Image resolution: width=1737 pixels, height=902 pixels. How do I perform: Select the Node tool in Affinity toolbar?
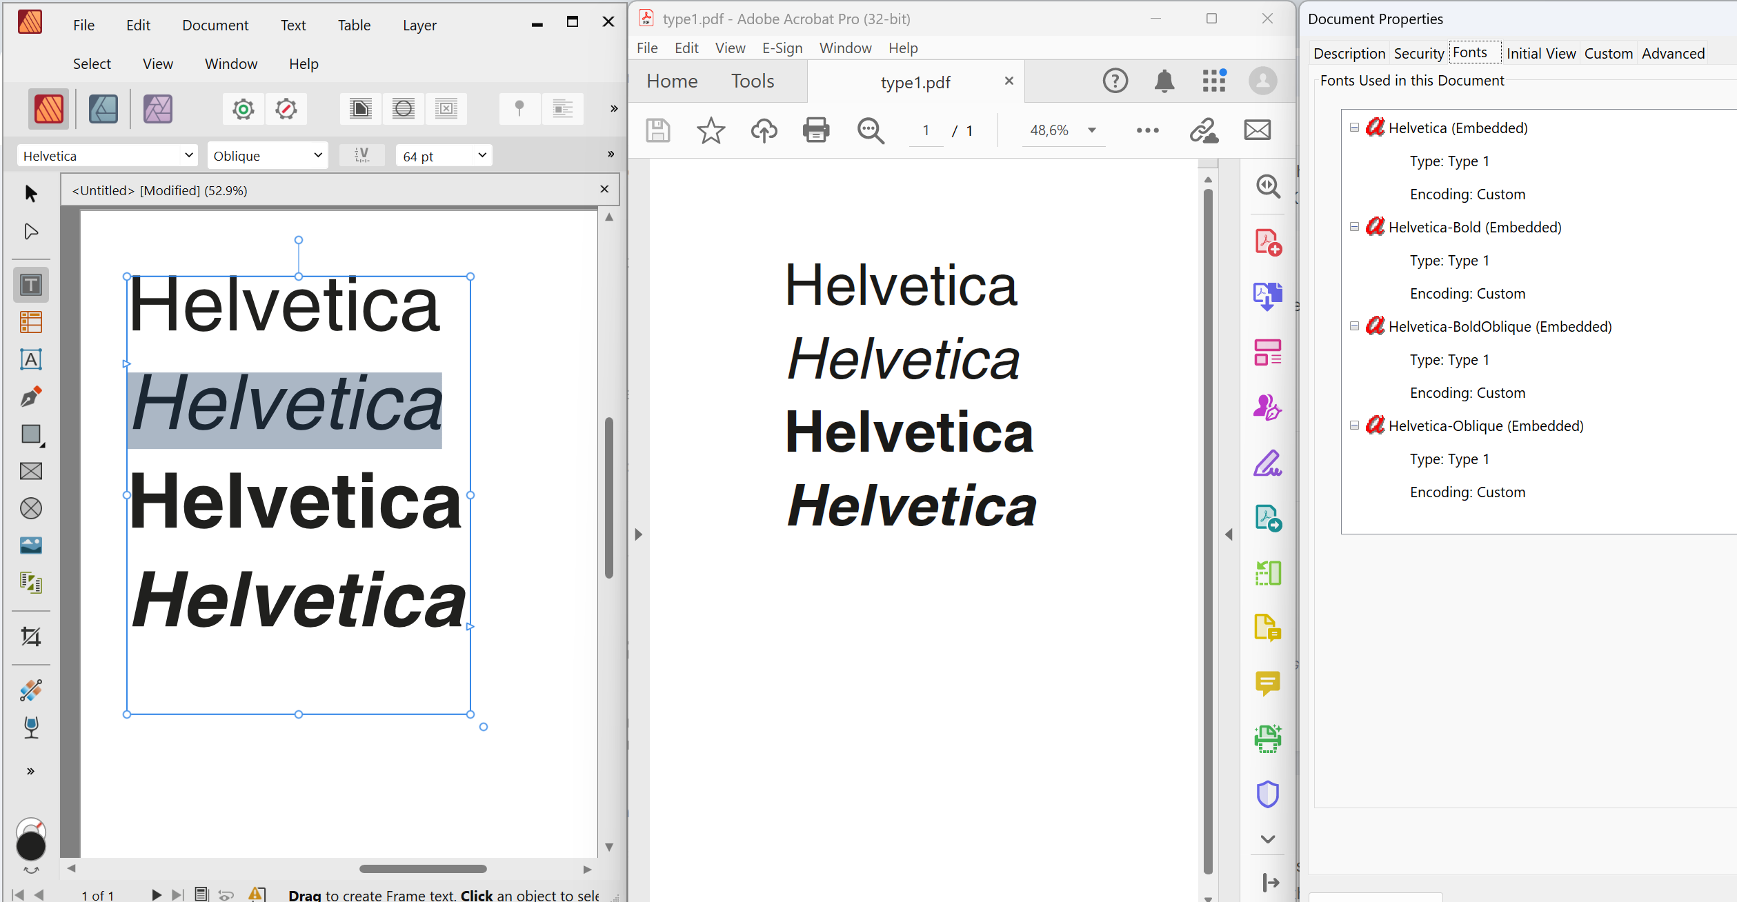tap(31, 232)
